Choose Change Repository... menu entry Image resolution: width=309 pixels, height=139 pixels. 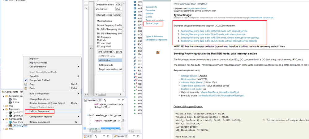tap(52, 99)
